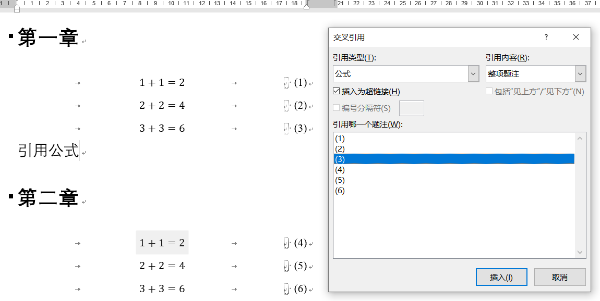
Task: Click the dialog Help question mark icon
Action: click(546, 37)
